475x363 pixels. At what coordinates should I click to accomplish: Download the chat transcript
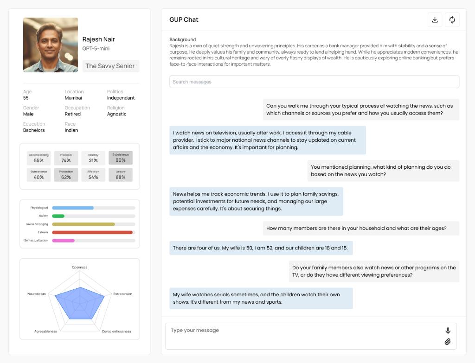pyautogui.click(x=435, y=19)
